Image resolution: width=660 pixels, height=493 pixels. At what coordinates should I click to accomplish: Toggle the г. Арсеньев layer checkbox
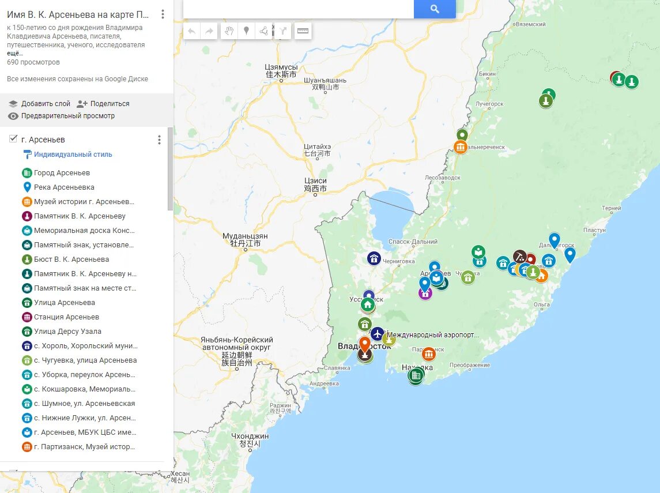click(x=13, y=139)
